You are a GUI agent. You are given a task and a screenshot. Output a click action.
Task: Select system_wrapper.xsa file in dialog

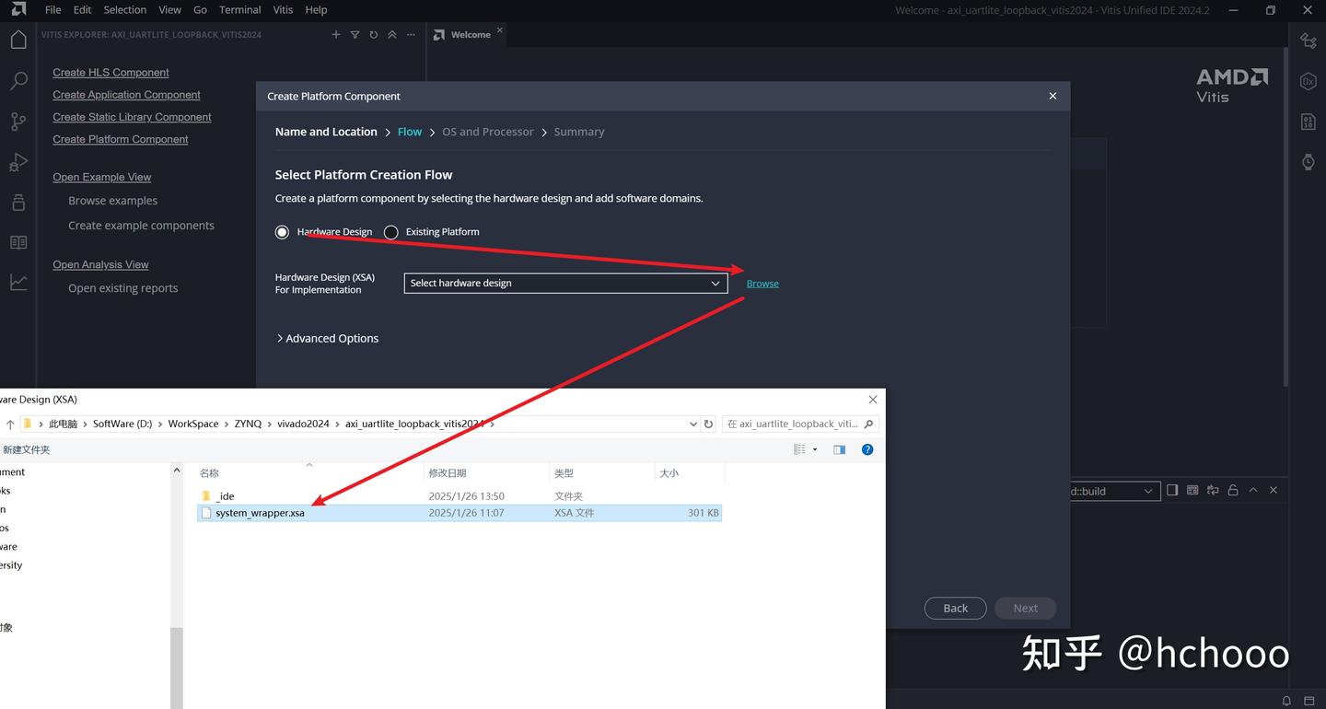[x=459, y=513]
